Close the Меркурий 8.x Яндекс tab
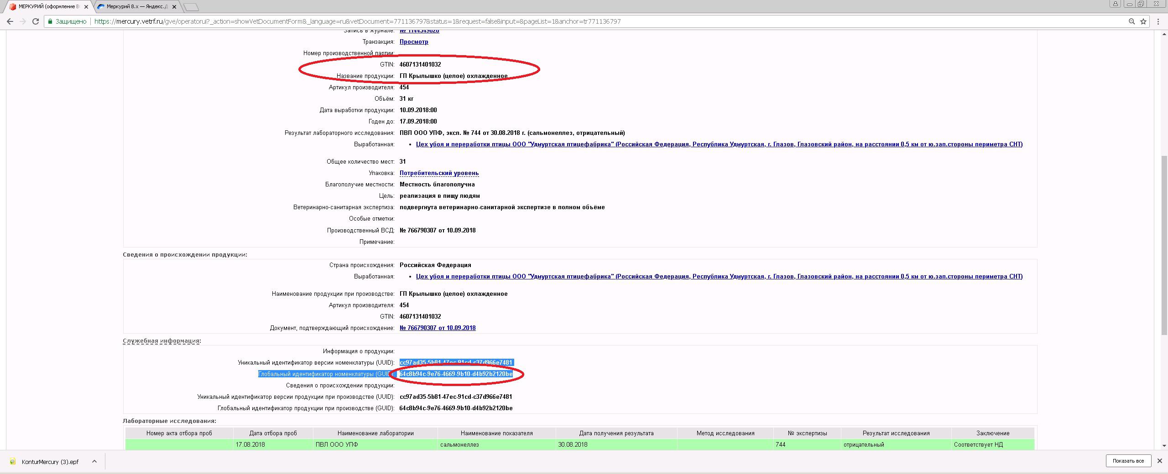Viewport: 1168px width, 474px height. pyautogui.click(x=174, y=7)
